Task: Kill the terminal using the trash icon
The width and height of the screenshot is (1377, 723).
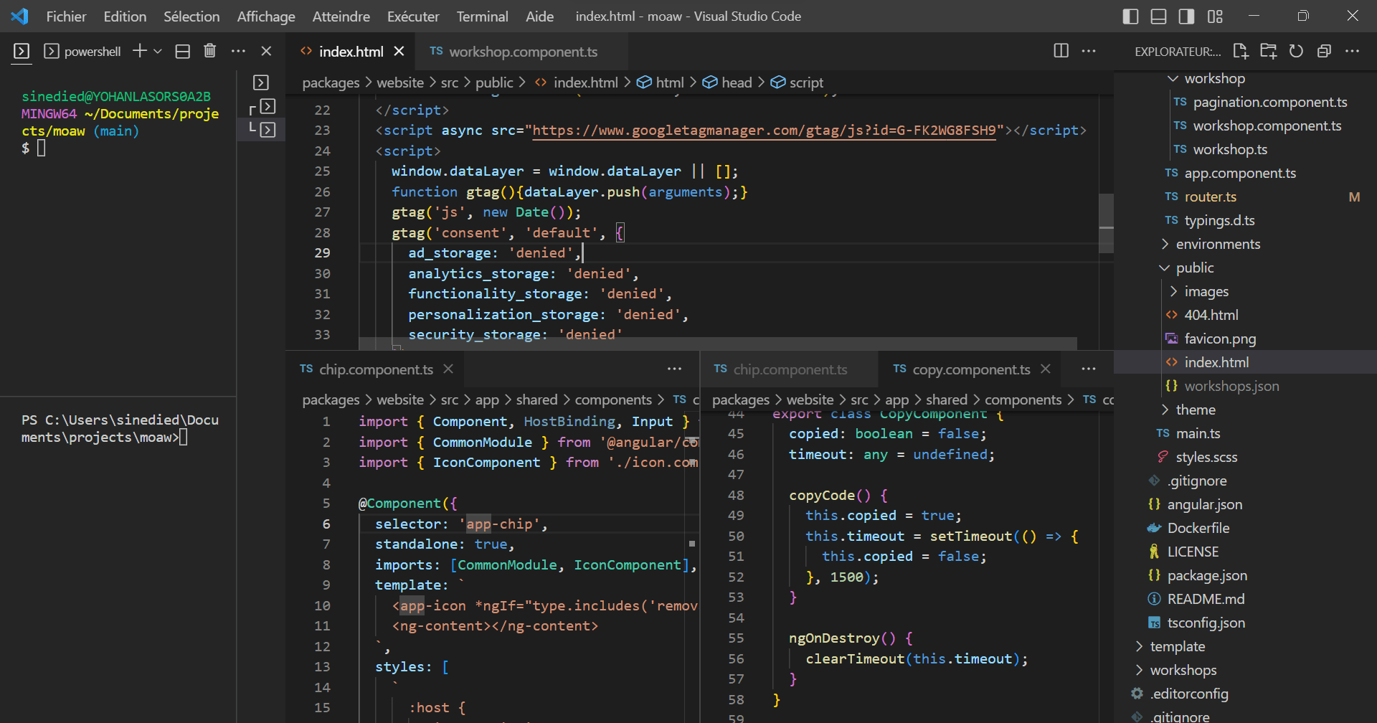Action: tap(209, 51)
